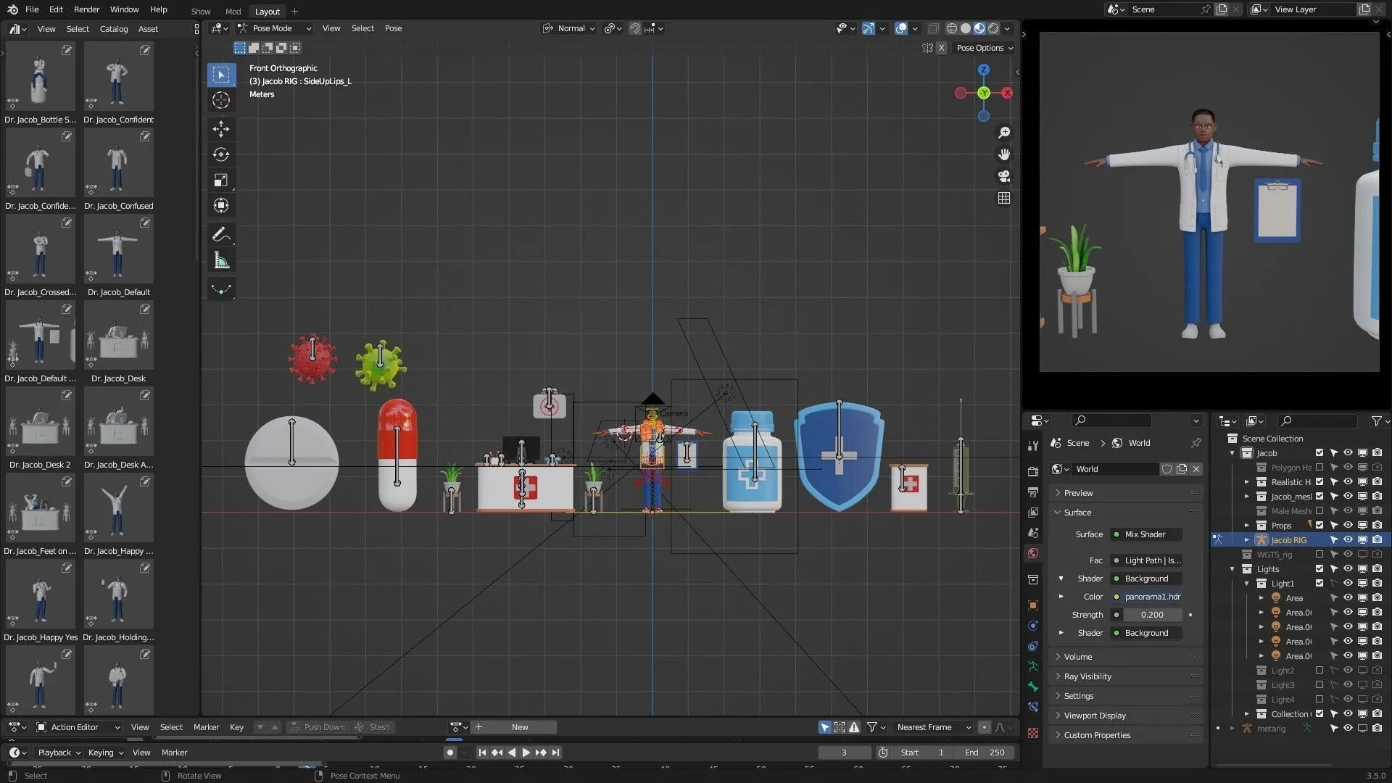Screen dimensions: 1392x783
Task: Enable the Light2 collection checkbox
Action: coord(1319,670)
